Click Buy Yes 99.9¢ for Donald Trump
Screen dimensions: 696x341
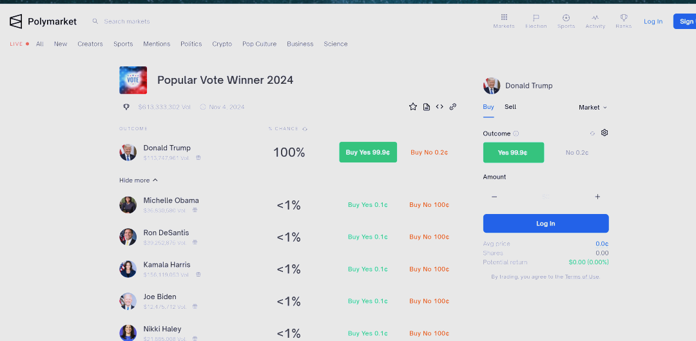click(x=368, y=152)
